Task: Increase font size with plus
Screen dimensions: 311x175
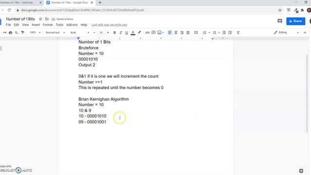Action: tap(108, 33)
